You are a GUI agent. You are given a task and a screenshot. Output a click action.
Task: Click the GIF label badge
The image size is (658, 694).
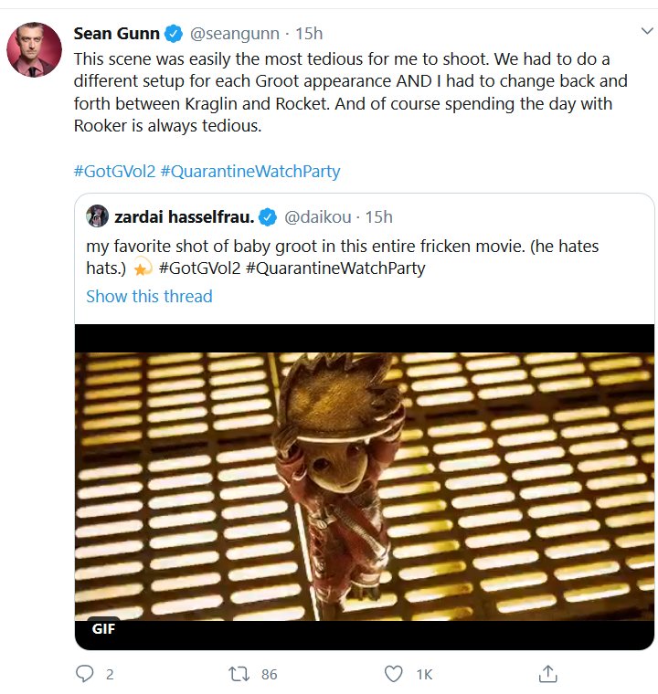(x=103, y=628)
